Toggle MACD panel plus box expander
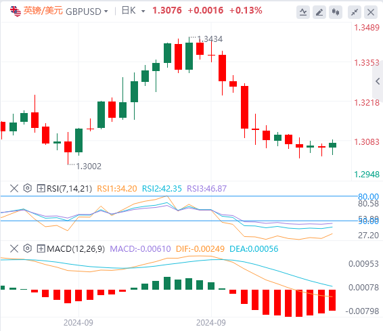383x331 pixels. (x=41, y=248)
